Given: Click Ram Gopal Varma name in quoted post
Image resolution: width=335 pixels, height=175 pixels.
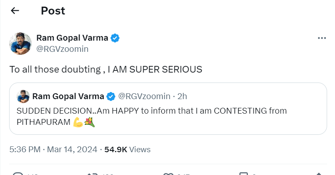Looking at the screenshot, I should click(x=68, y=97).
